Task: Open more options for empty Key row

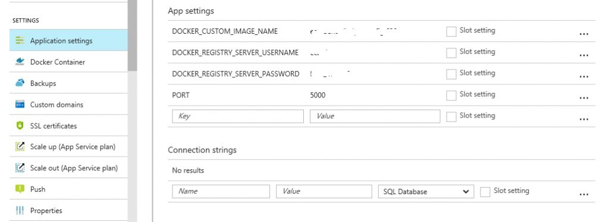Action: click(x=583, y=119)
